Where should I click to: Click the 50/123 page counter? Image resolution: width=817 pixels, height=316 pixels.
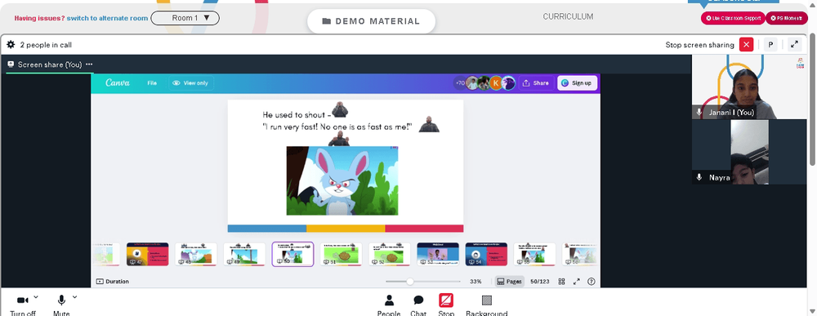tap(540, 282)
